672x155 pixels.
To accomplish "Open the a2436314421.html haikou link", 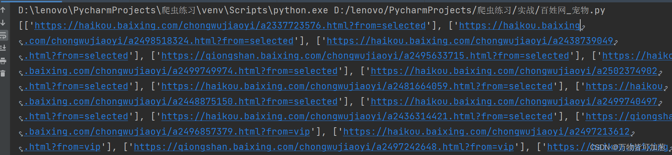I will pyautogui.click(x=357, y=117).
